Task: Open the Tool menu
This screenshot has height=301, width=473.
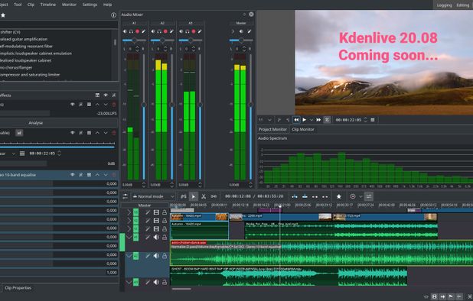Action: click(18, 5)
